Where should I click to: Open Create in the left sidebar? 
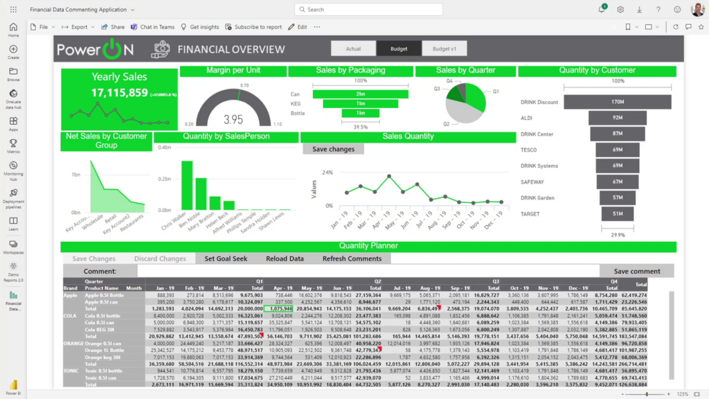[x=13, y=52]
